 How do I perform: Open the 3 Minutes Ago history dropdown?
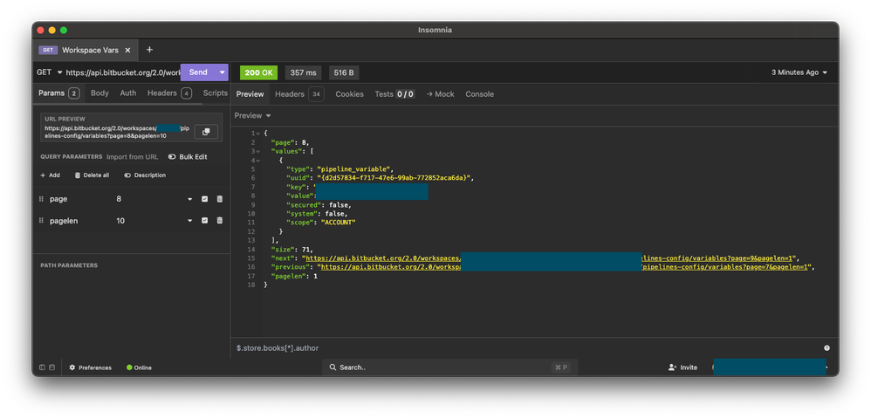(x=799, y=72)
